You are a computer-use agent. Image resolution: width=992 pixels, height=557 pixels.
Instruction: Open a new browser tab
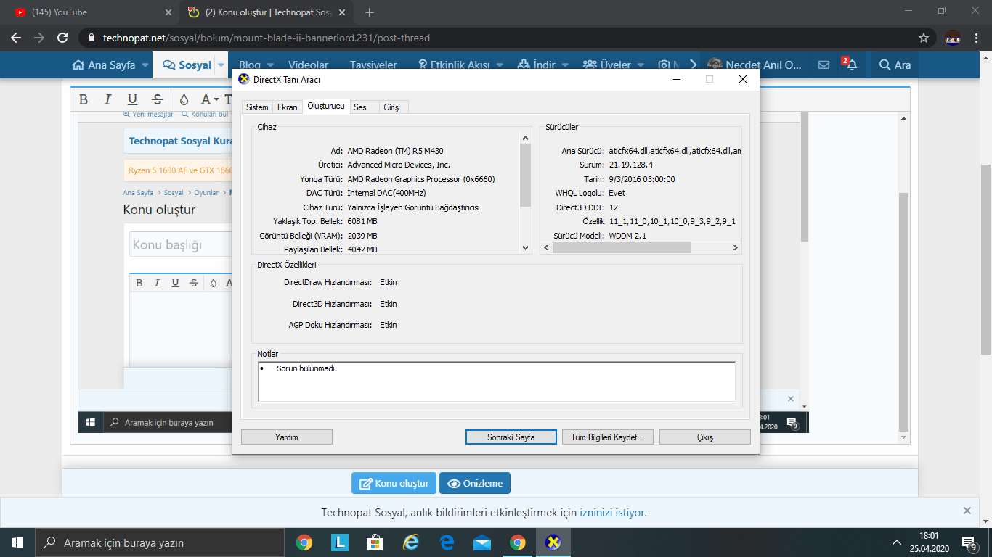coord(370,12)
